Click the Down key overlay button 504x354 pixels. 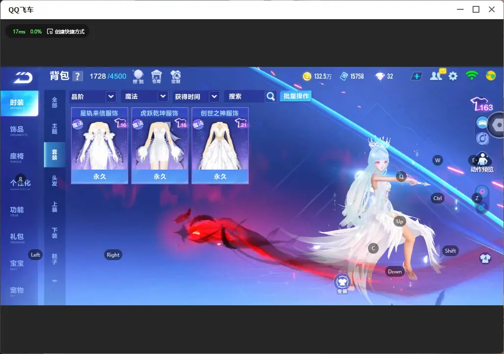(x=395, y=271)
